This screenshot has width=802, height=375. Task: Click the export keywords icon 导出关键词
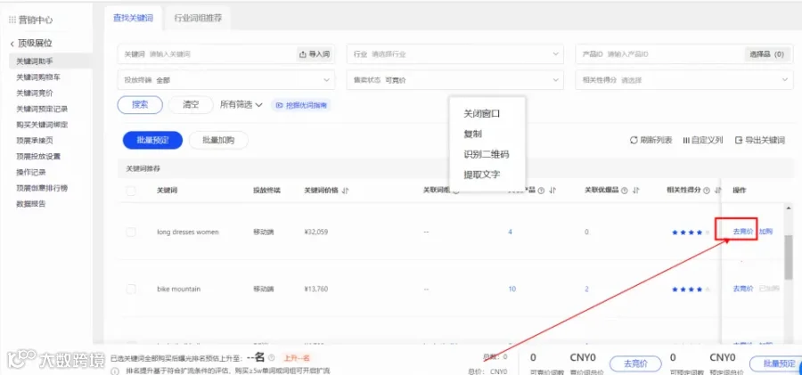(739, 140)
